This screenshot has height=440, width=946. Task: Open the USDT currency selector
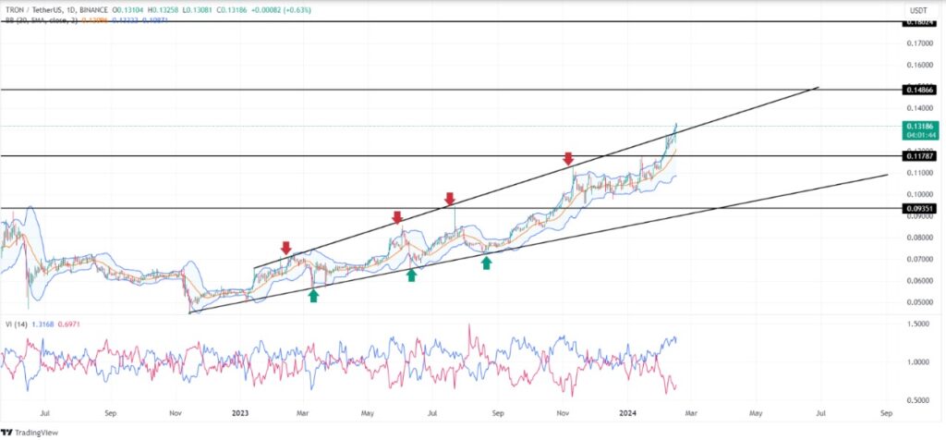pos(921,10)
